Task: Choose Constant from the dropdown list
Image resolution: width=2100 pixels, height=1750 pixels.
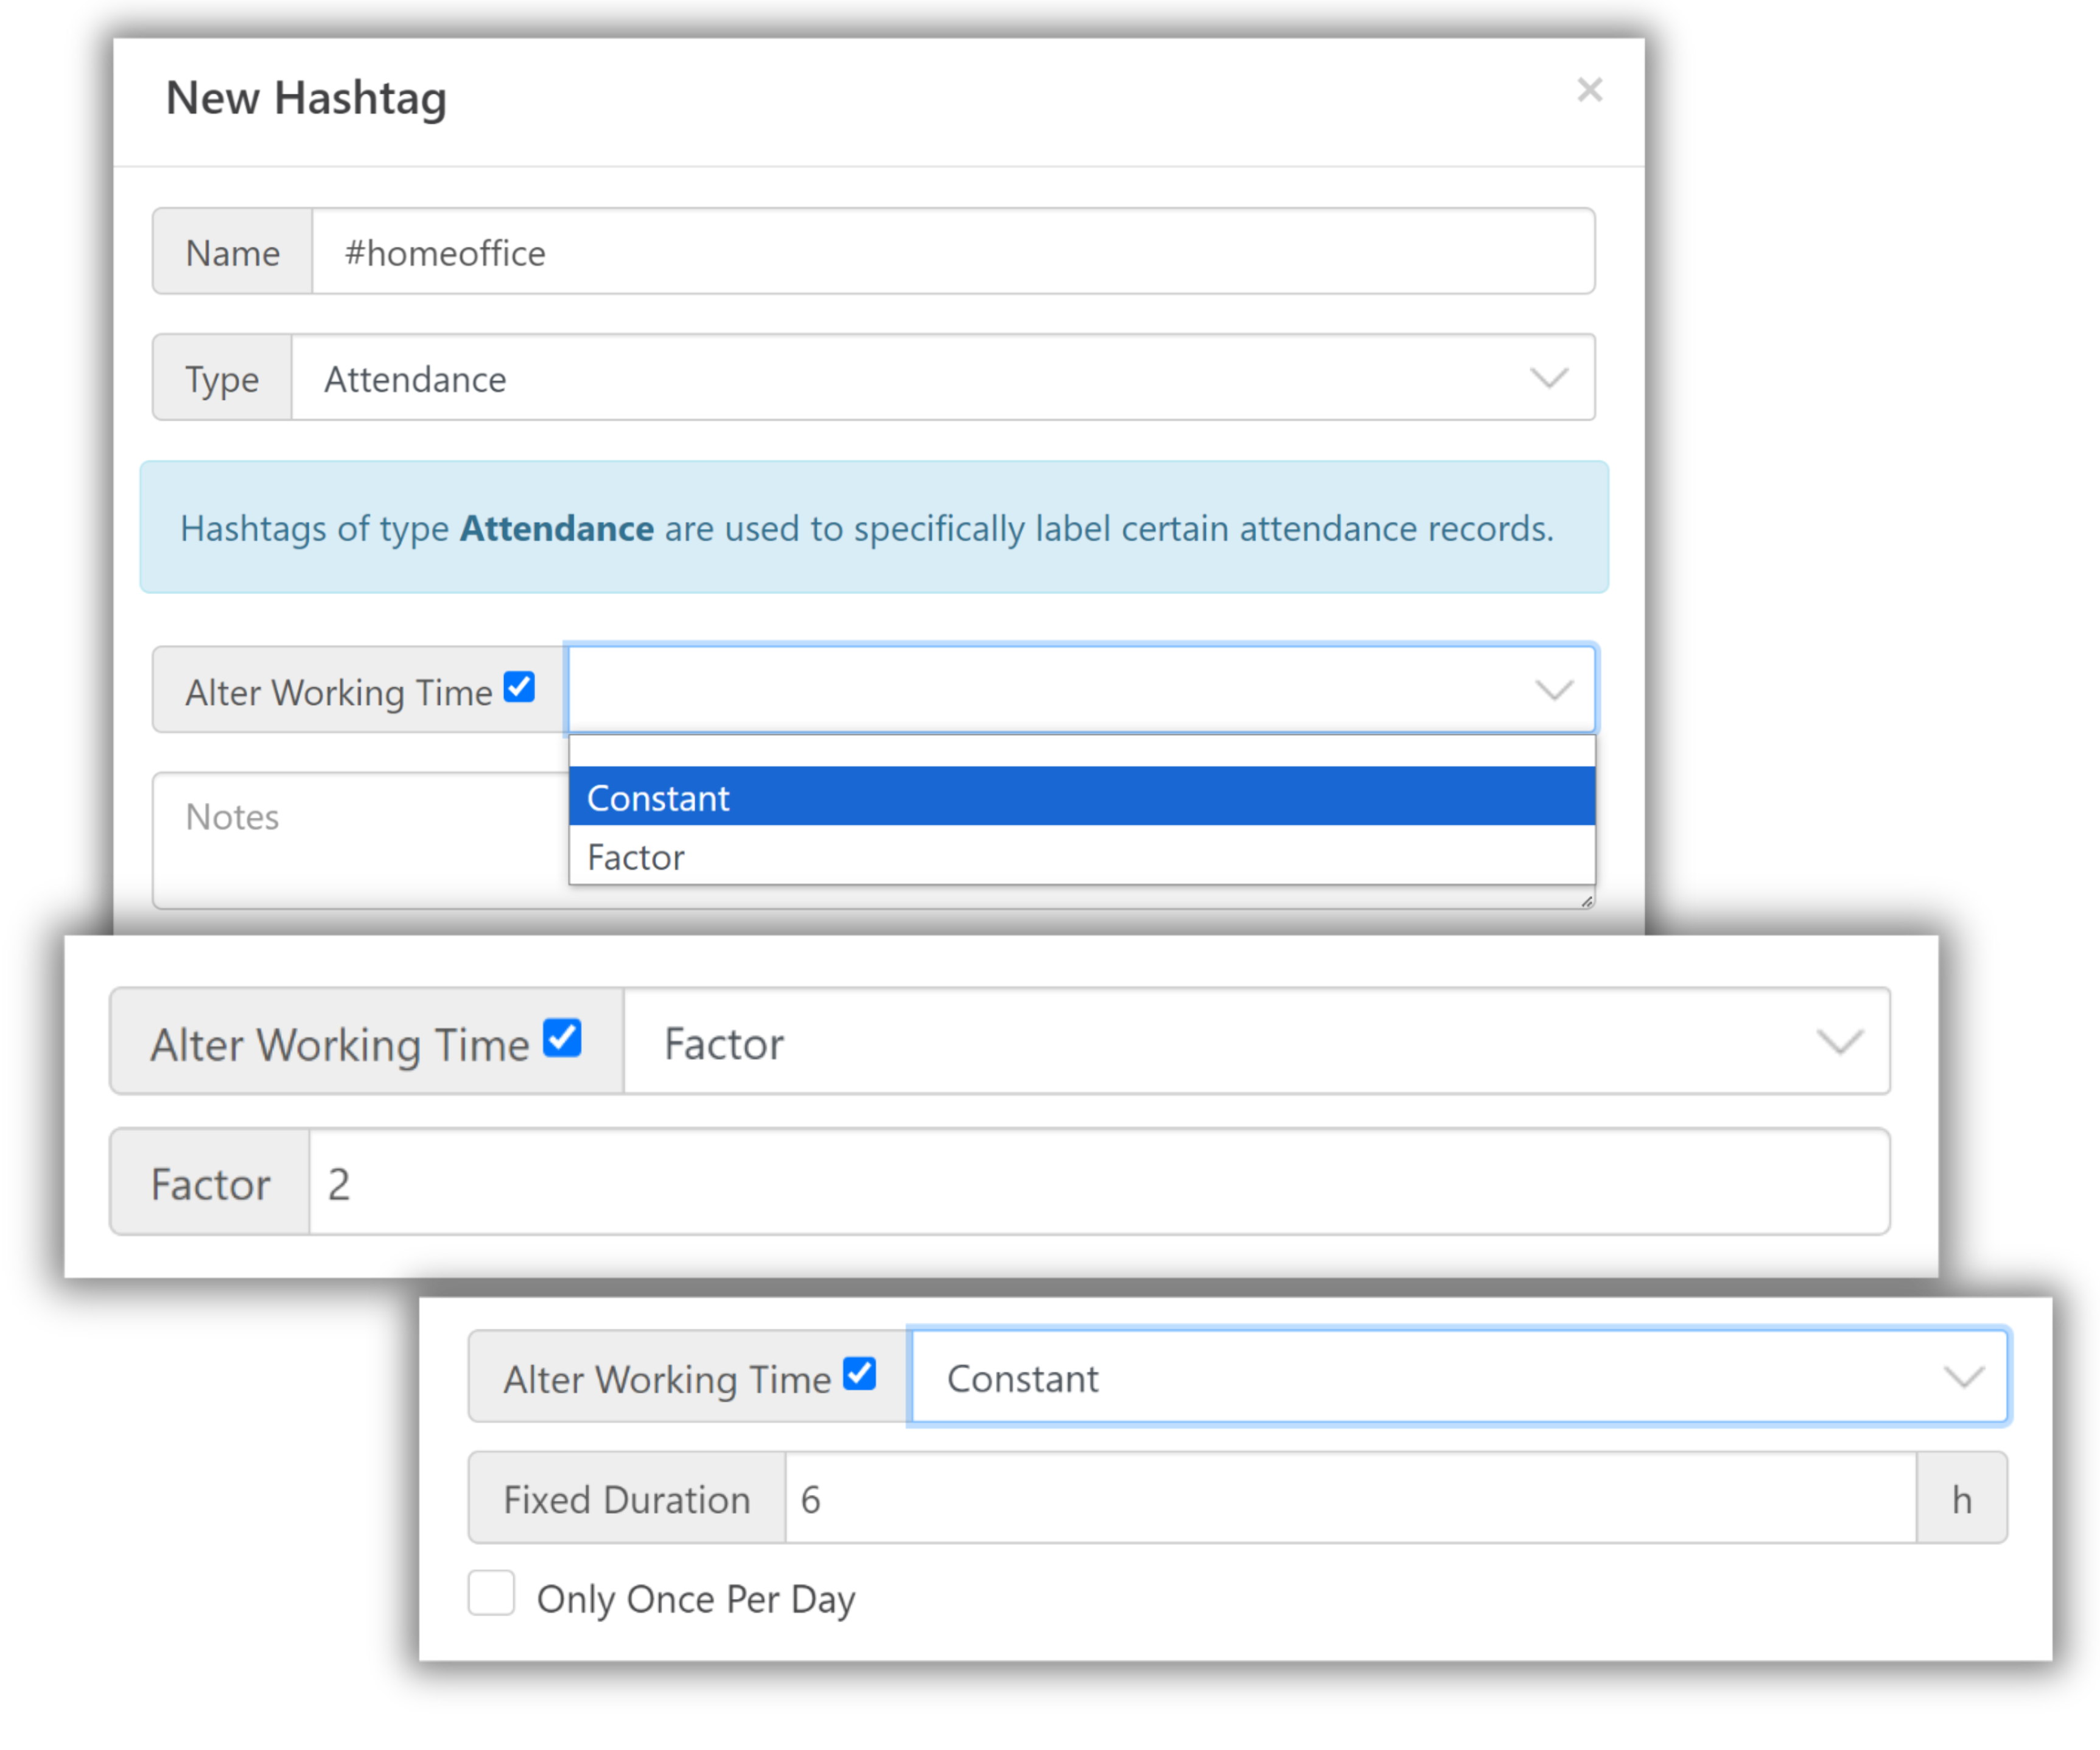Action: (x=1080, y=797)
